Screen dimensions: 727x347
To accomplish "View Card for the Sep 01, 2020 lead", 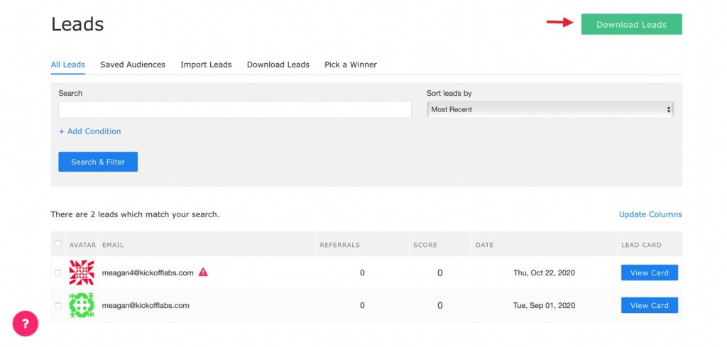I will tap(650, 305).
